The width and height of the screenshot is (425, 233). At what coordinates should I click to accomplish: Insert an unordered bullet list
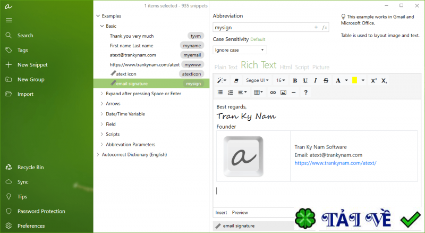click(x=220, y=93)
